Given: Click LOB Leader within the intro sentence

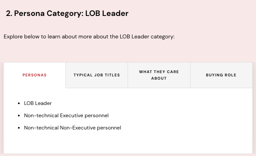Looking at the screenshot, I should point(135,36).
